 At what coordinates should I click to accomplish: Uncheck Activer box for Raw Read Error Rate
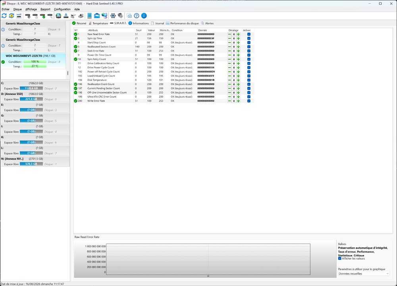pyautogui.click(x=249, y=34)
